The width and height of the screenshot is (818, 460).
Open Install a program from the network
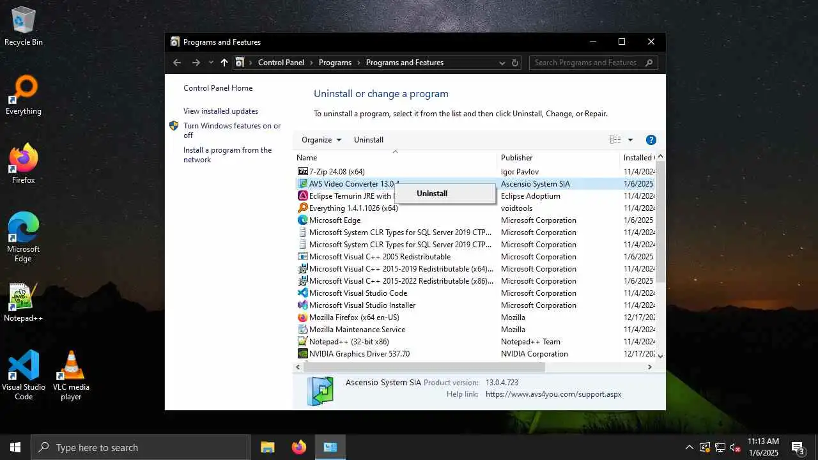click(x=228, y=155)
